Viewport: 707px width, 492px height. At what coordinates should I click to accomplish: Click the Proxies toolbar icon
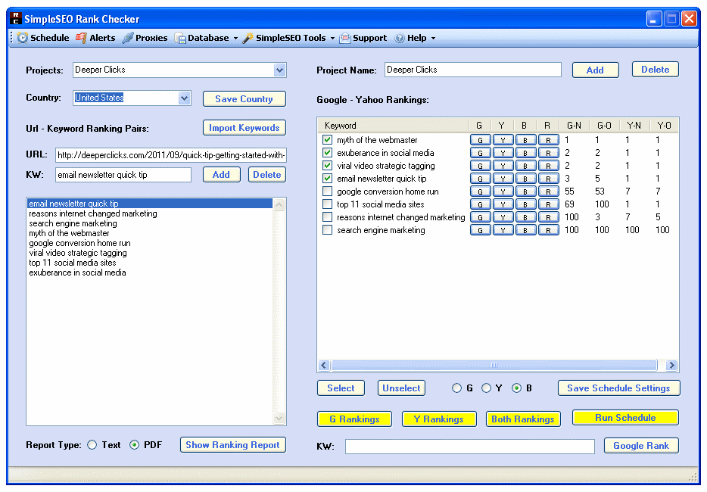[x=128, y=38]
